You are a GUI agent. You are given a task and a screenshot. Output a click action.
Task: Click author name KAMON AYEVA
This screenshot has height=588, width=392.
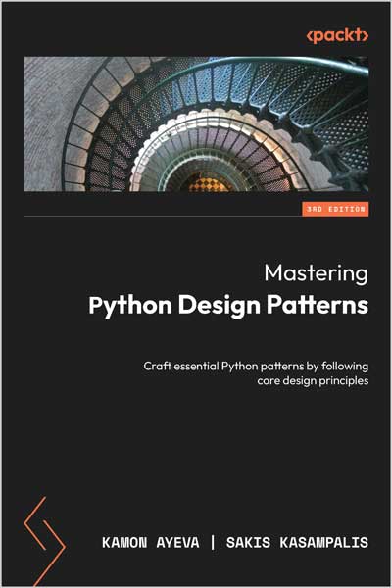(151, 543)
